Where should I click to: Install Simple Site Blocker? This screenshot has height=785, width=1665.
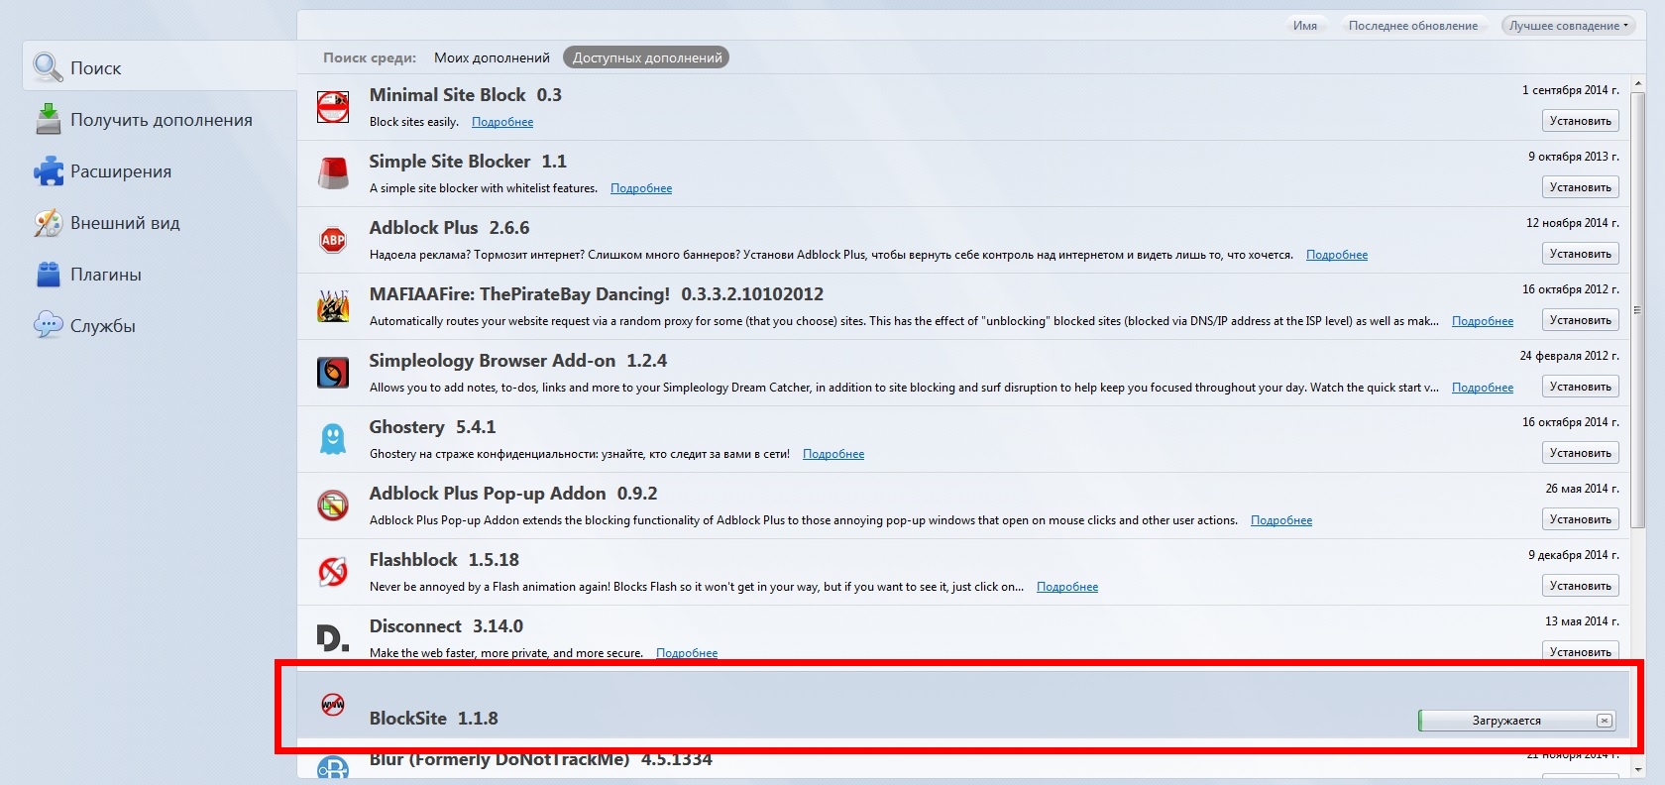point(1581,187)
